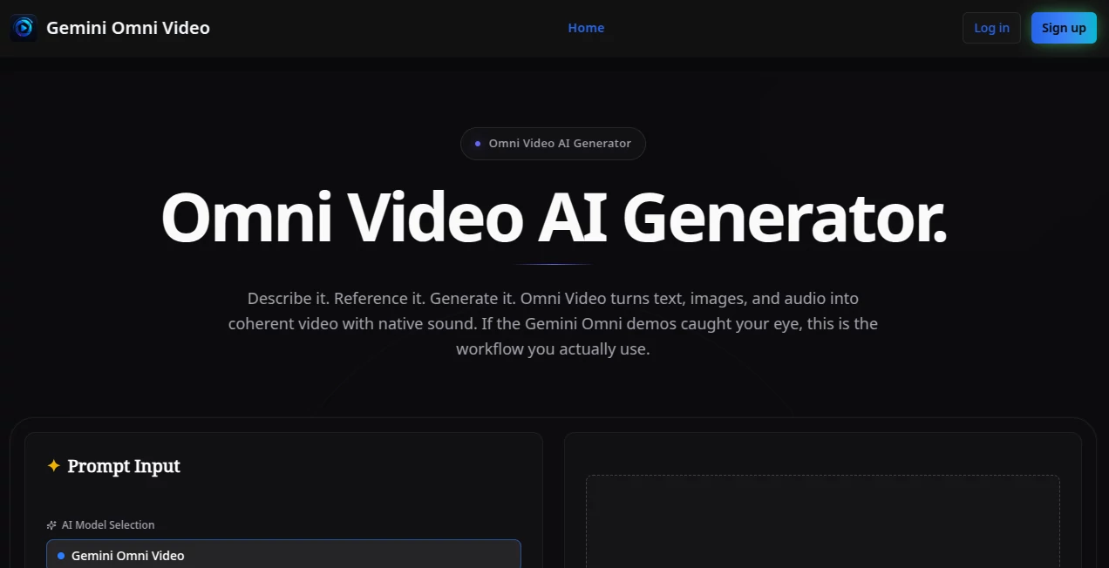This screenshot has height=568, width=1109.
Task: Click the AI Model Selection sparkle icon
Action: 51,525
